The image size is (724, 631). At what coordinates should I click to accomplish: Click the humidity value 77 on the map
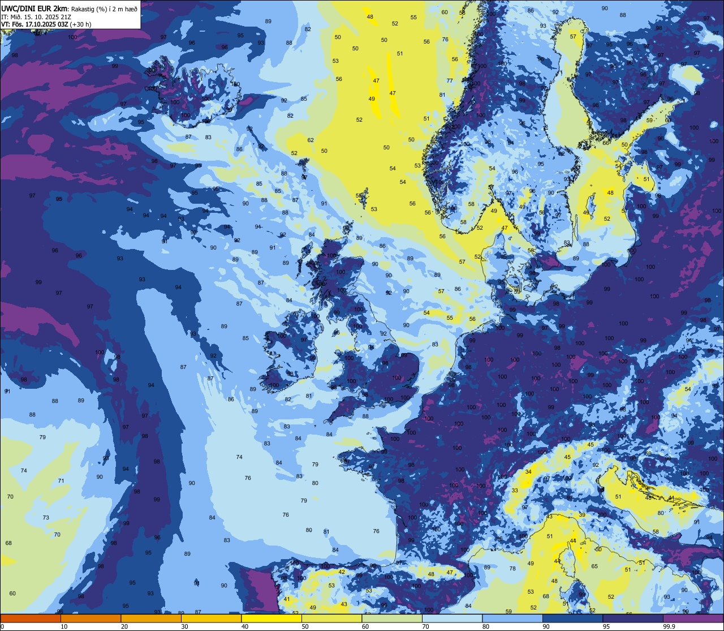450,81
